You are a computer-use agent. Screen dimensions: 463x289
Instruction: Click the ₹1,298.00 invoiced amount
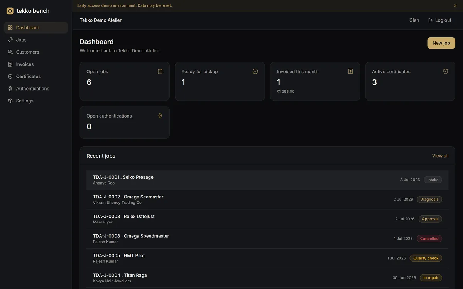286,92
